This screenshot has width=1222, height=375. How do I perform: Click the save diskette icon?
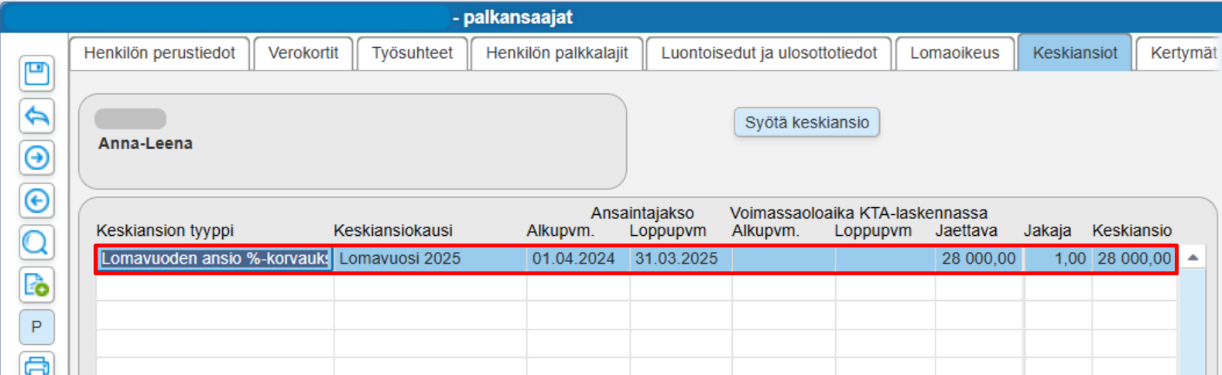click(36, 73)
